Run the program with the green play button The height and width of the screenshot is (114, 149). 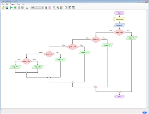pos(11,8)
